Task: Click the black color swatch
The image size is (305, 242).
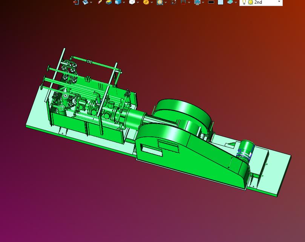Action: [211, 2]
